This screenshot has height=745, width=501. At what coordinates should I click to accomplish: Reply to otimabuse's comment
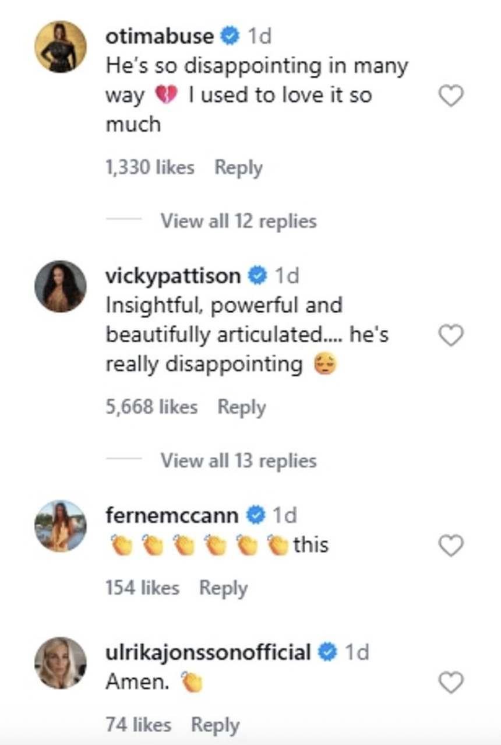click(x=238, y=168)
